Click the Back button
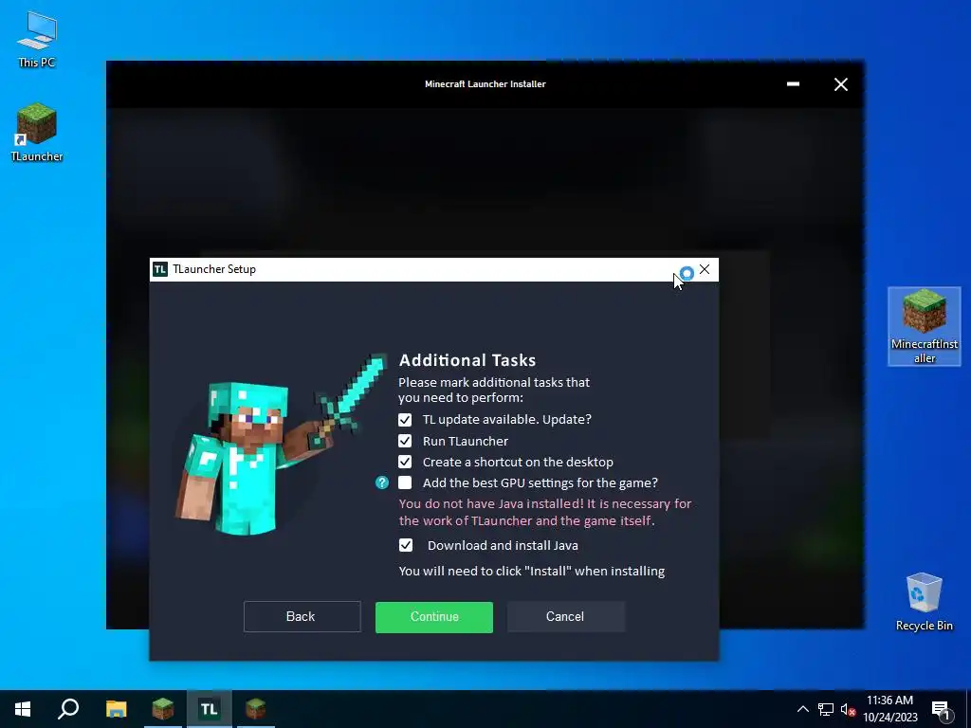The height and width of the screenshot is (728, 971). pos(302,616)
